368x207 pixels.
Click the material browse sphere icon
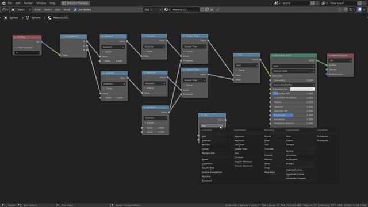point(167,10)
